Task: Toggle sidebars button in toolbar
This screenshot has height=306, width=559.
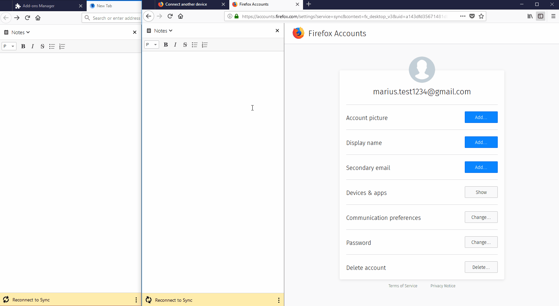Action: point(541,16)
